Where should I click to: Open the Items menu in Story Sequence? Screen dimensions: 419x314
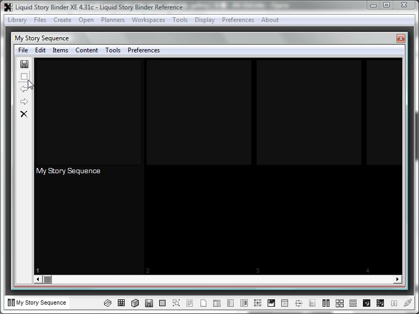(x=60, y=50)
